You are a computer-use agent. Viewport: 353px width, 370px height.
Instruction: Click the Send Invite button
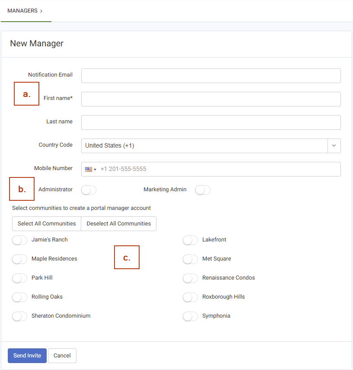pos(27,356)
